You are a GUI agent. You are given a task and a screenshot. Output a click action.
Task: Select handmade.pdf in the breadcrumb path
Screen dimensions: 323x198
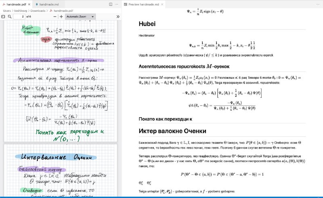tap(63, 11)
